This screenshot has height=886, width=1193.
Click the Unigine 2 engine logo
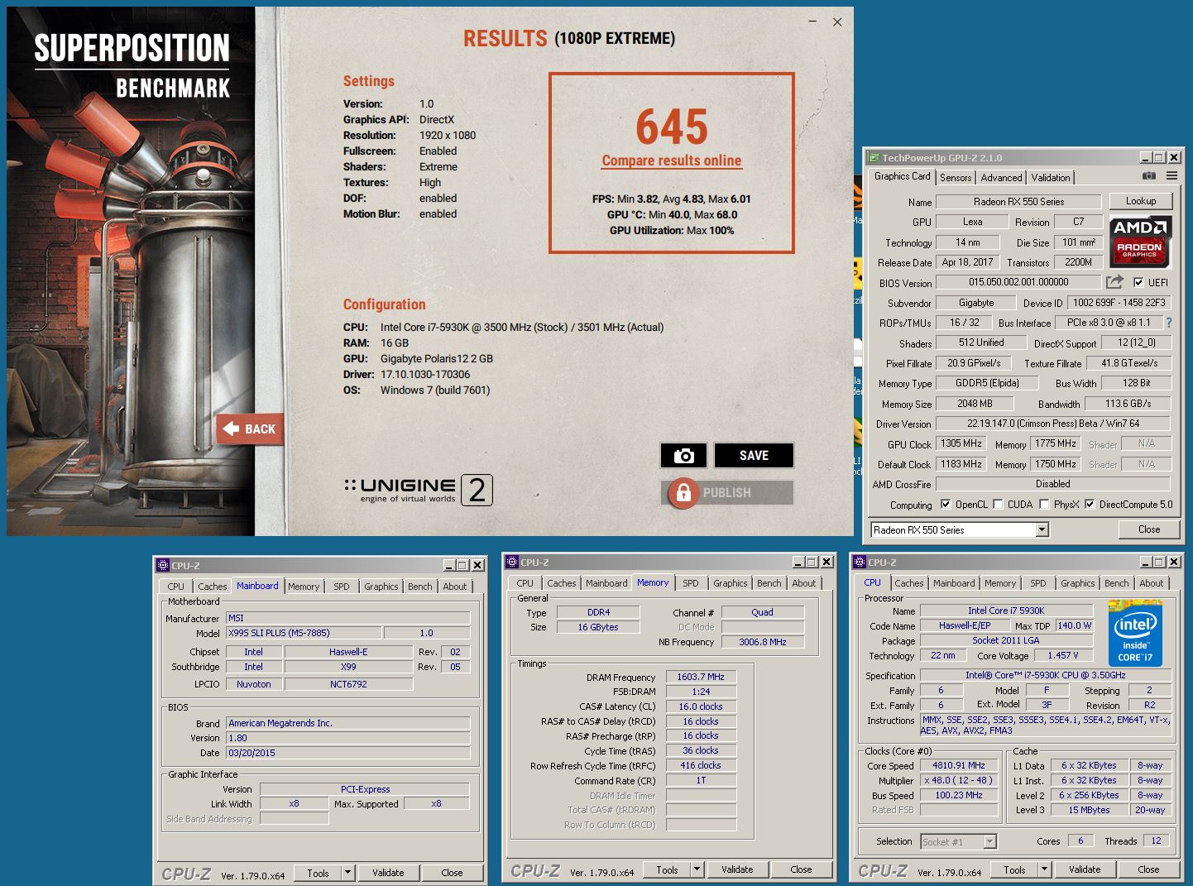[419, 490]
